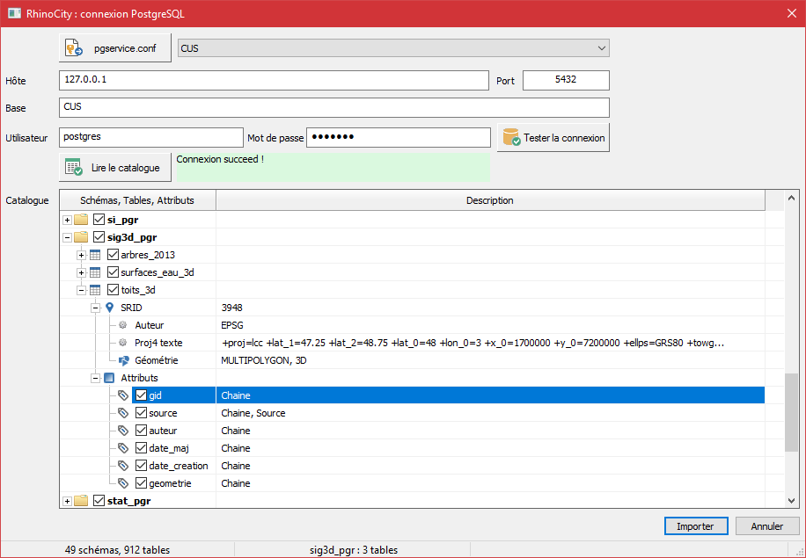
Task: Click the Description column header
Action: click(x=490, y=200)
